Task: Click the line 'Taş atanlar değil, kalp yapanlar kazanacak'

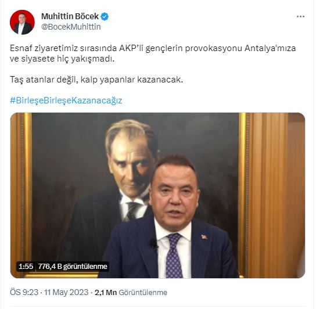Action: 96,80
